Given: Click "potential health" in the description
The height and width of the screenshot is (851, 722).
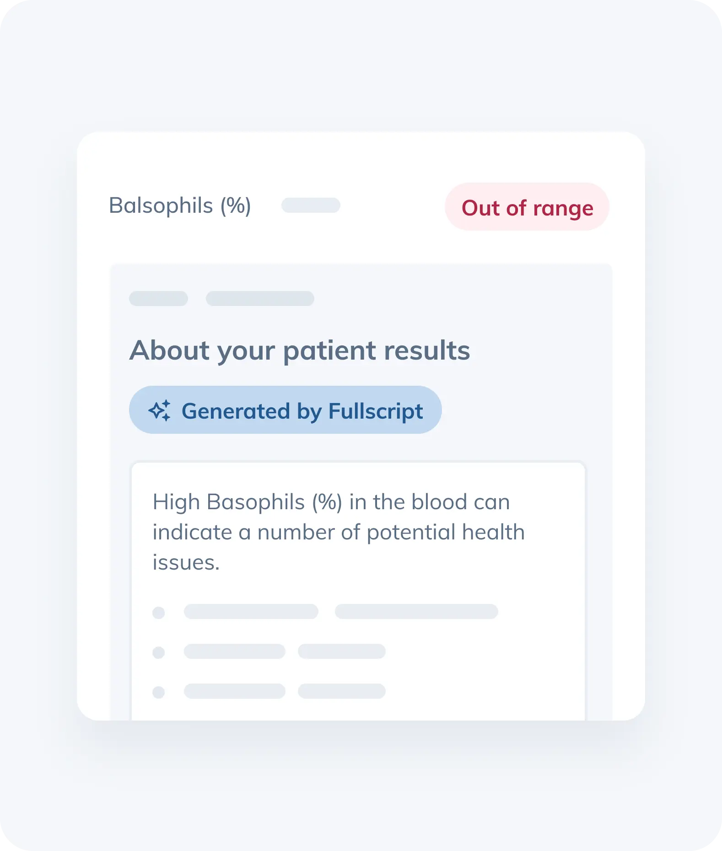Looking at the screenshot, I should point(445,533).
